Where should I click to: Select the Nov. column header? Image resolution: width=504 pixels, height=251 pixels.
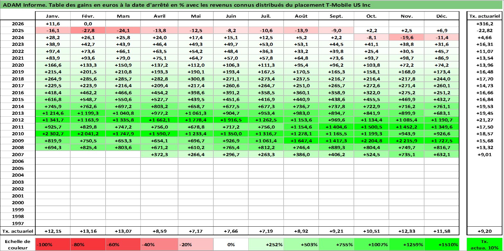point(407,16)
